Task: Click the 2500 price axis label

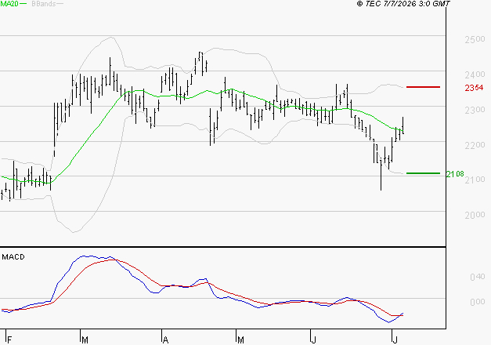Action: click(475, 39)
